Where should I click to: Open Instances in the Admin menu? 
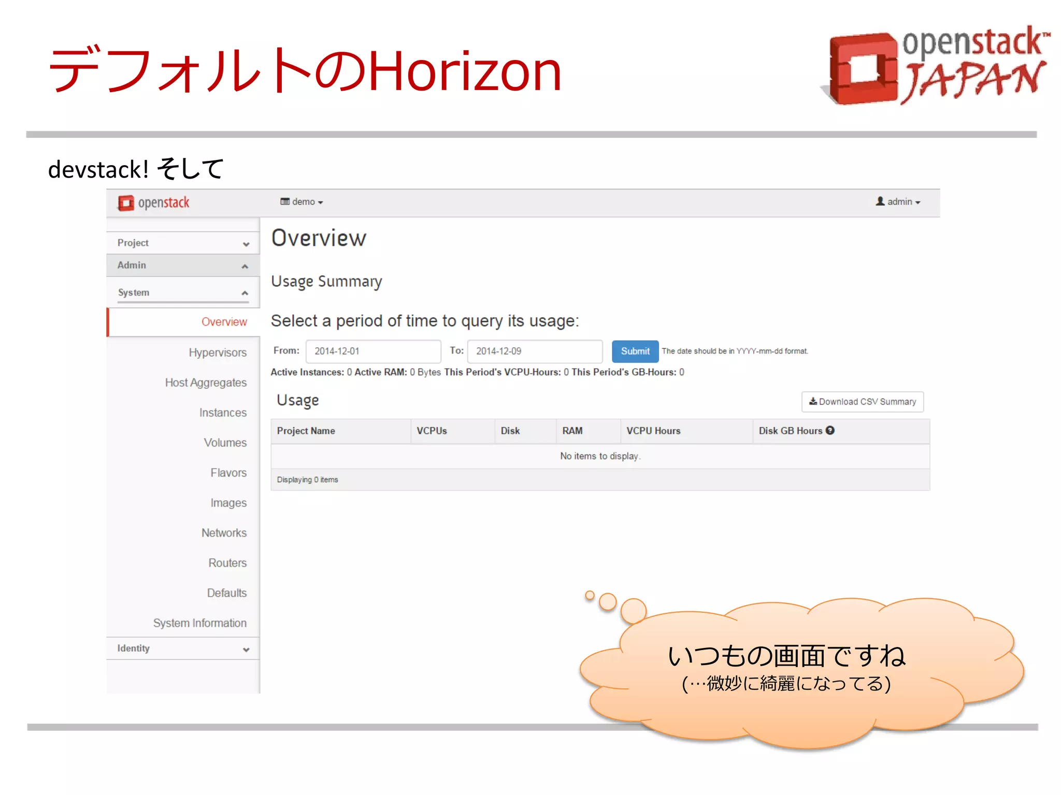pos(223,413)
